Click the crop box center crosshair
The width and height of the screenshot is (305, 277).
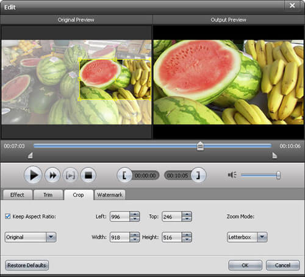pyautogui.click(x=115, y=79)
